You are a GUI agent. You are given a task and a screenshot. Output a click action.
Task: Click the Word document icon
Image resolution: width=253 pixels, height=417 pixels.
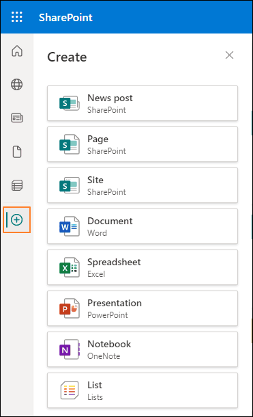tap(70, 226)
